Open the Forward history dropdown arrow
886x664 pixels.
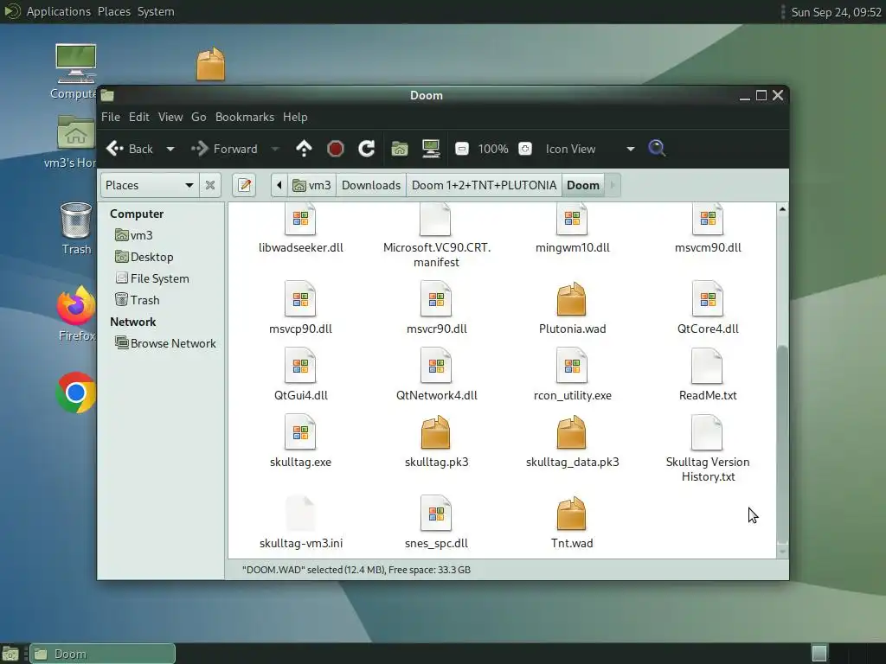click(275, 149)
